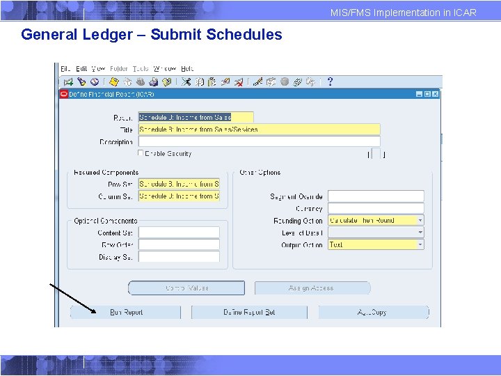Click the Window Help question mark icon
The width and height of the screenshot is (501, 376).
(x=330, y=82)
